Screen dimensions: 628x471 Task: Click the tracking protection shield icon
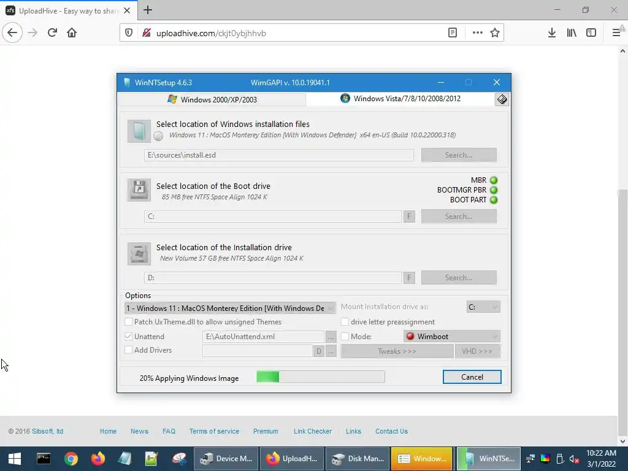(x=129, y=33)
